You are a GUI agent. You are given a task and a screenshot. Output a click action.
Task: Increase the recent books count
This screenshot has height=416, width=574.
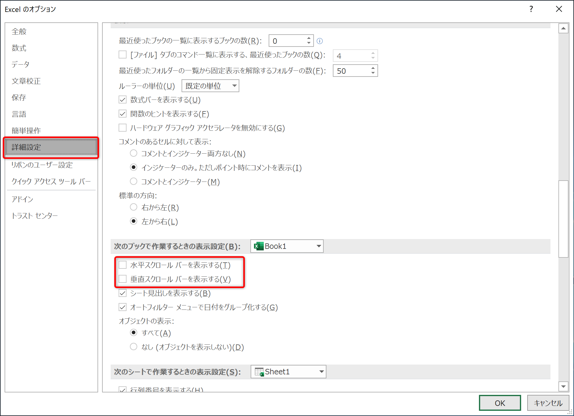(x=309, y=38)
